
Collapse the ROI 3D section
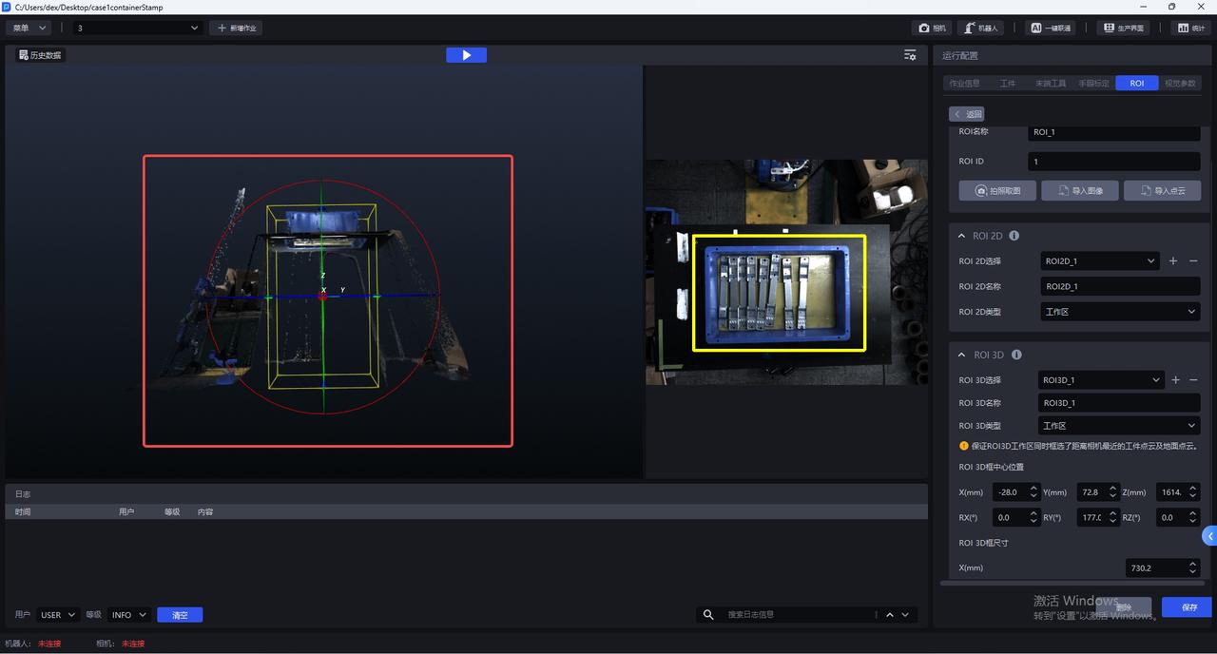[x=961, y=356]
